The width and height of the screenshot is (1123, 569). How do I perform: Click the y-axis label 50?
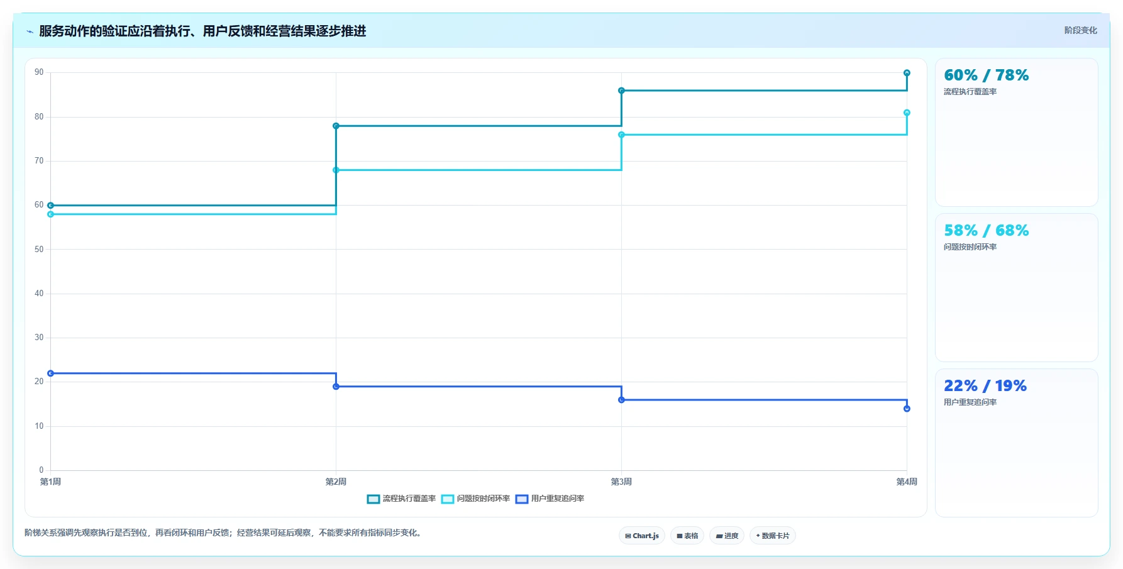[39, 250]
